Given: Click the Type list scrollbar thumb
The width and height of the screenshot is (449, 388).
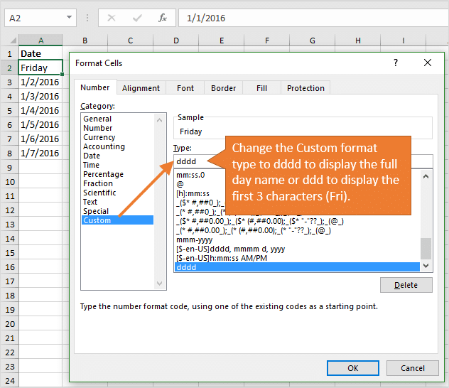Looking at the screenshot, I should [426, 248].
